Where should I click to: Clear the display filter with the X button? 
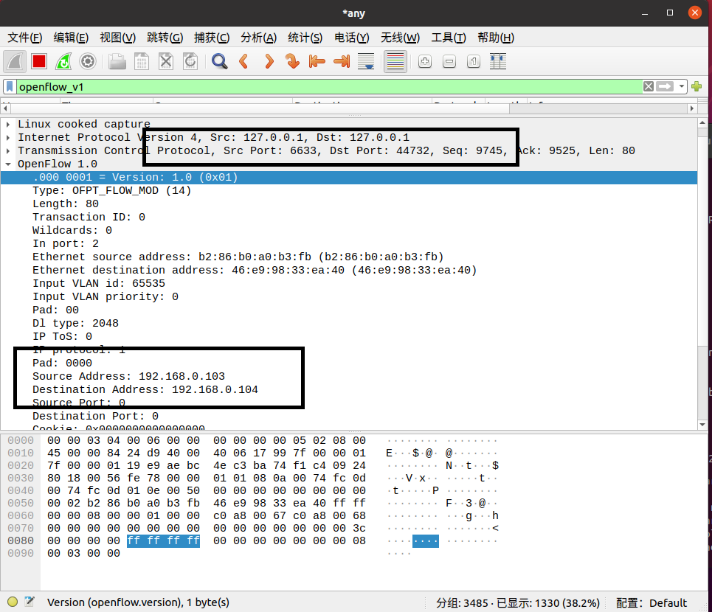point(649,86)
